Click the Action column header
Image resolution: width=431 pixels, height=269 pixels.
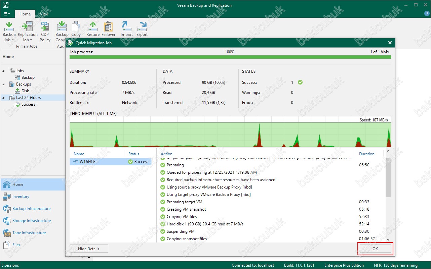[166, 154]
